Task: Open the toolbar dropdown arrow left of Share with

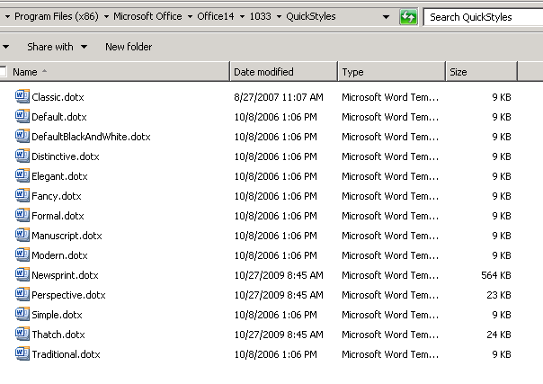Action: pos(5,47)
